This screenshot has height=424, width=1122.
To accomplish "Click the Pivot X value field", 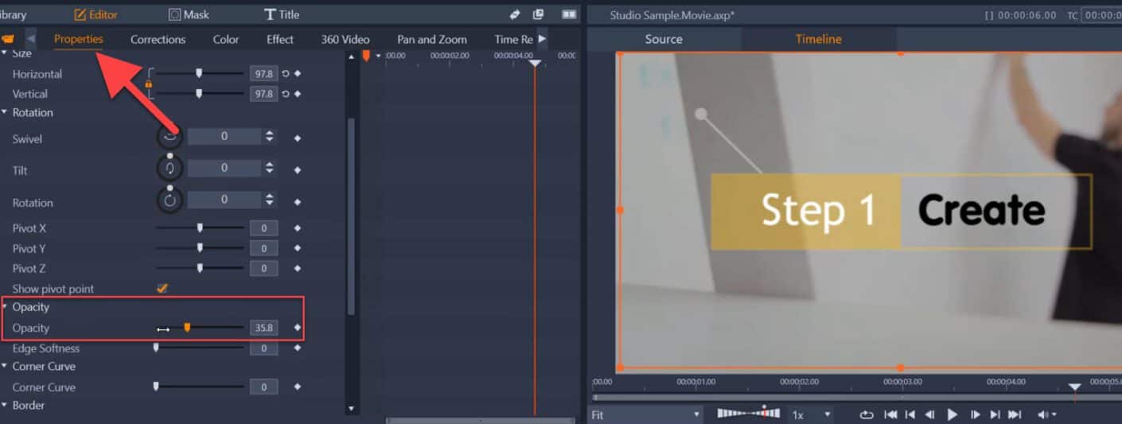I will [263, 228].
